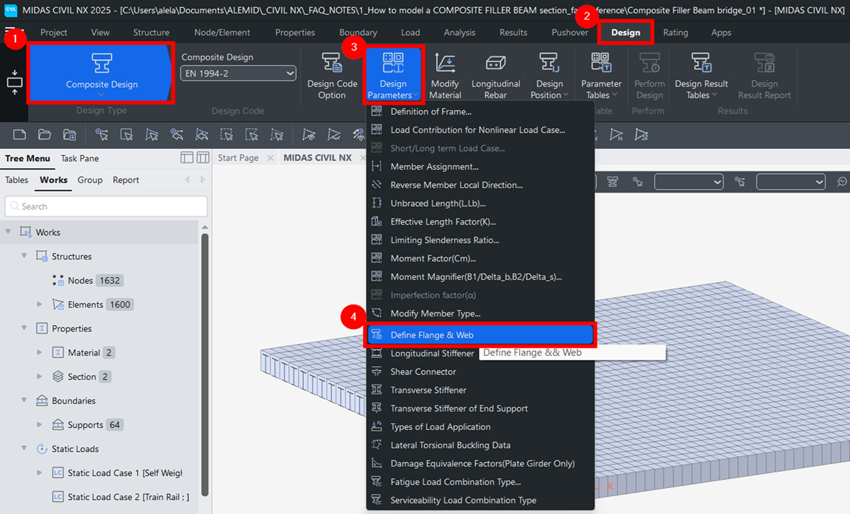Open Design Code Option
Screen dimensions: 850x514
[332, 76]
